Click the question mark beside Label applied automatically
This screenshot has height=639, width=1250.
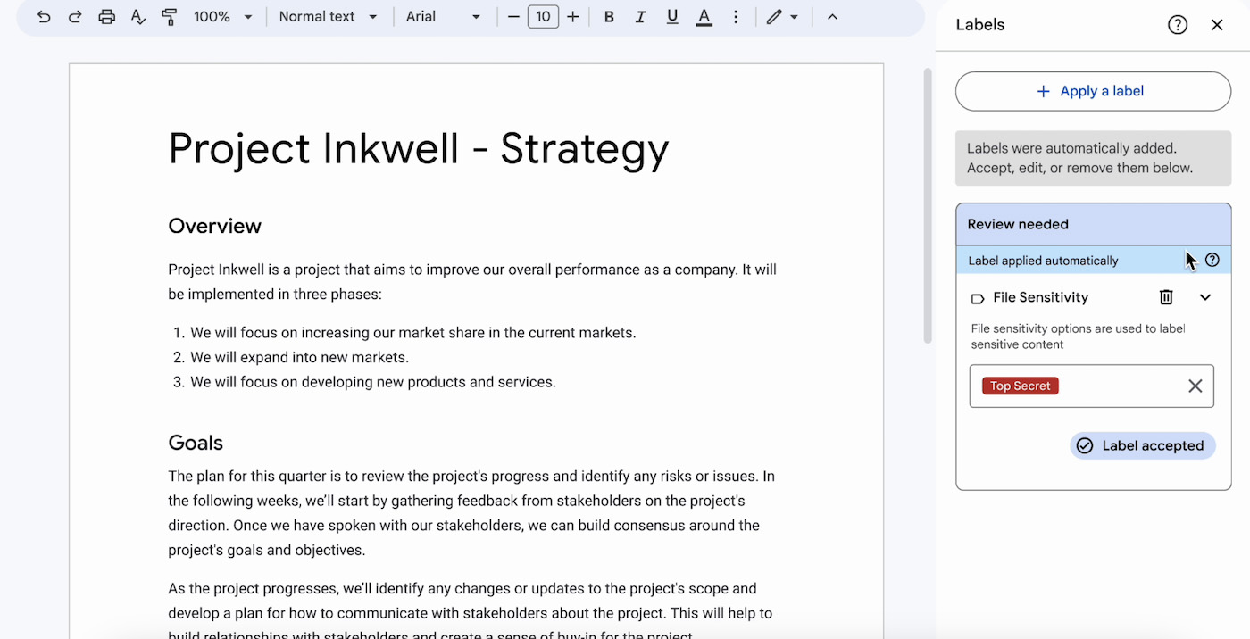[x=1212, y=260]
